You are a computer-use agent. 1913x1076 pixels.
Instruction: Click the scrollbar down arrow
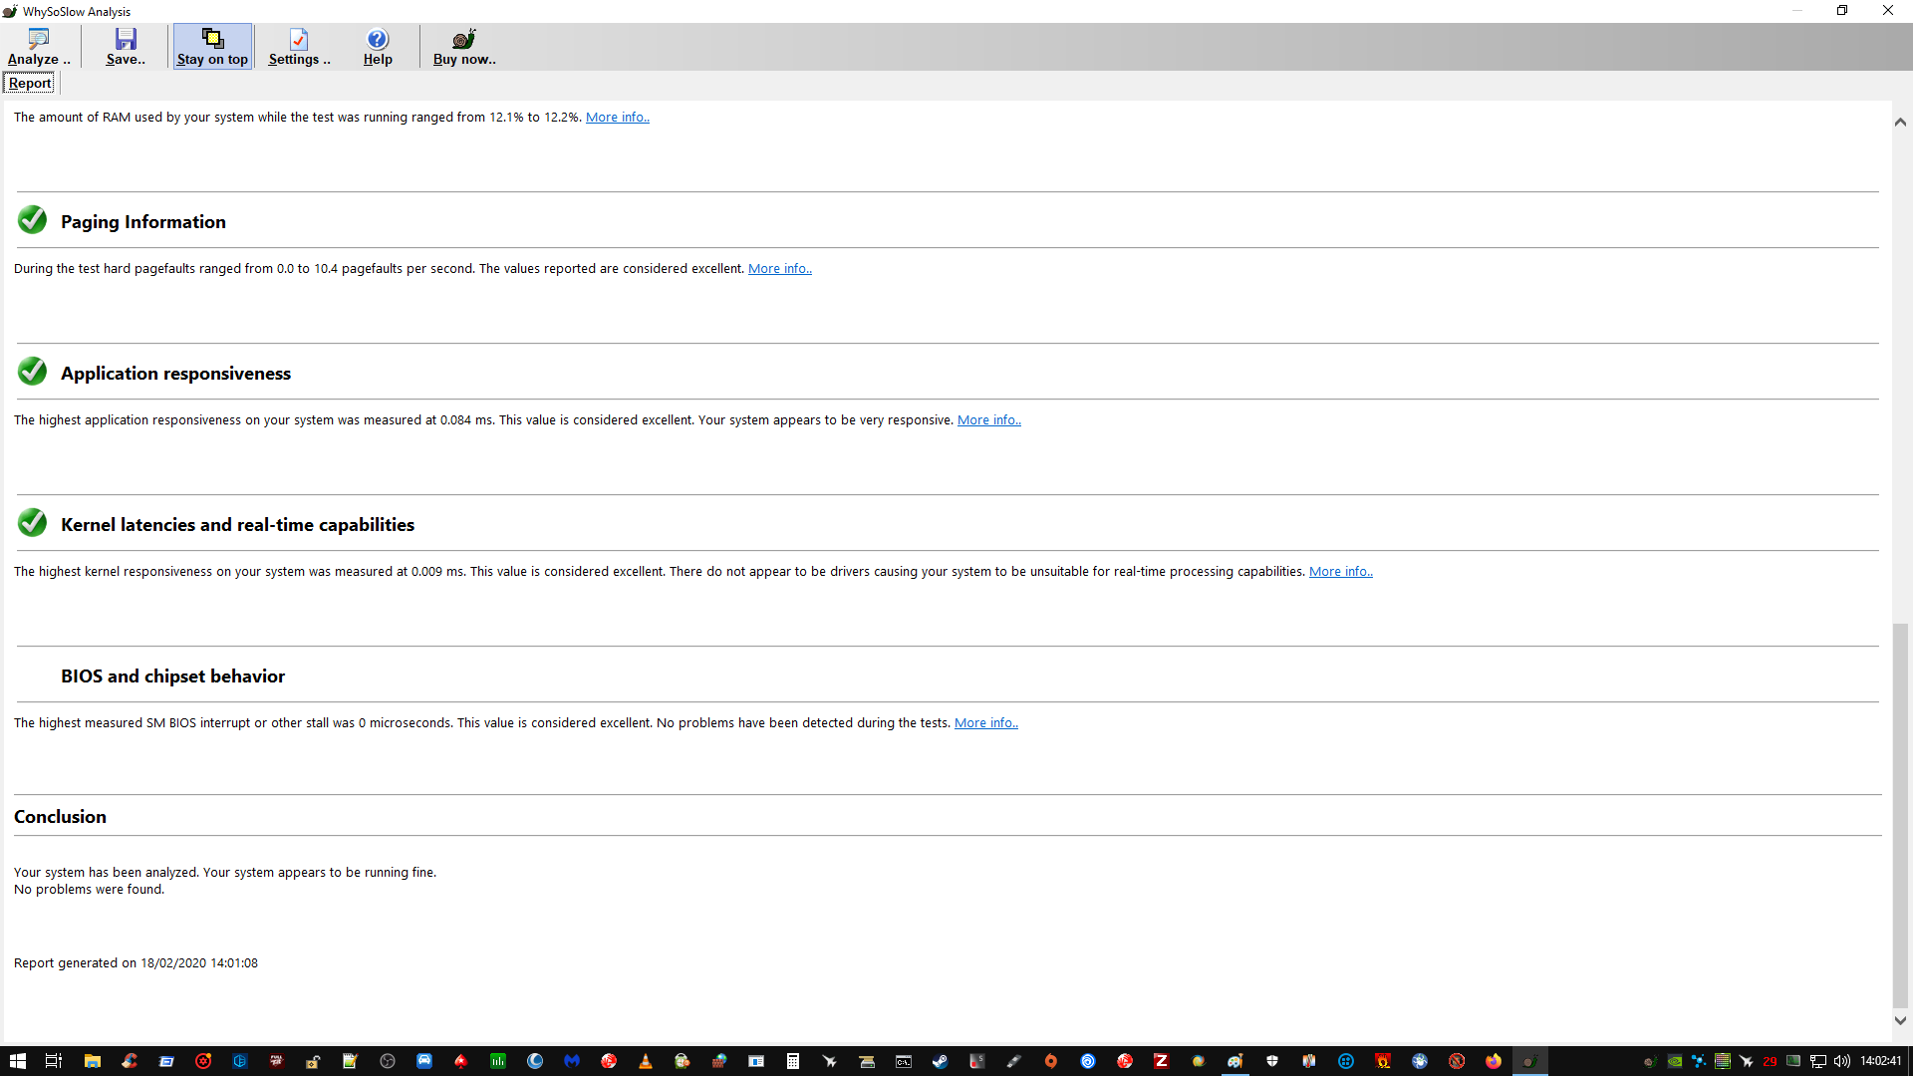tap(1900, 1020)
